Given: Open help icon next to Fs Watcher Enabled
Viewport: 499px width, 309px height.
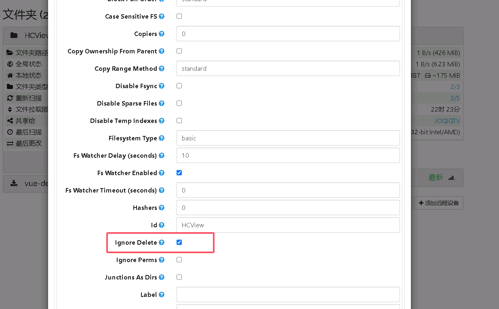Looking at the screenshot, I should pyautogui.click(x=162, y=173).
